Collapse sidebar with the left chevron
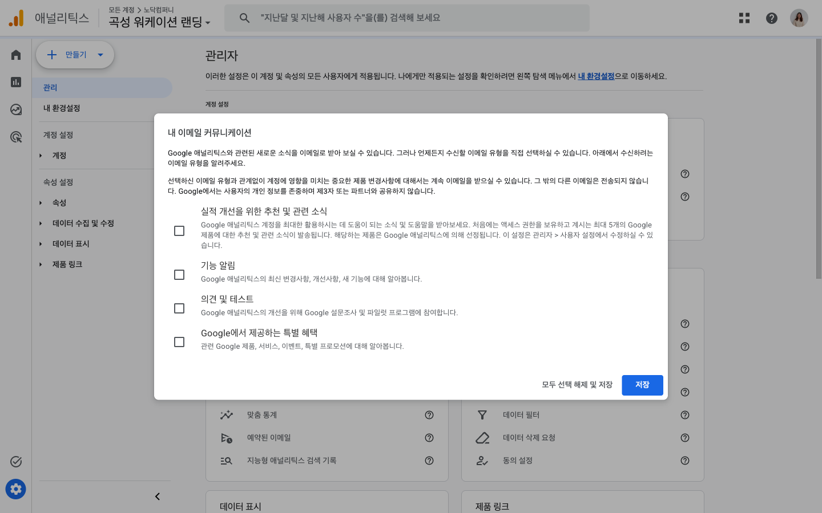The image size is (822, 513). point(158,496)
